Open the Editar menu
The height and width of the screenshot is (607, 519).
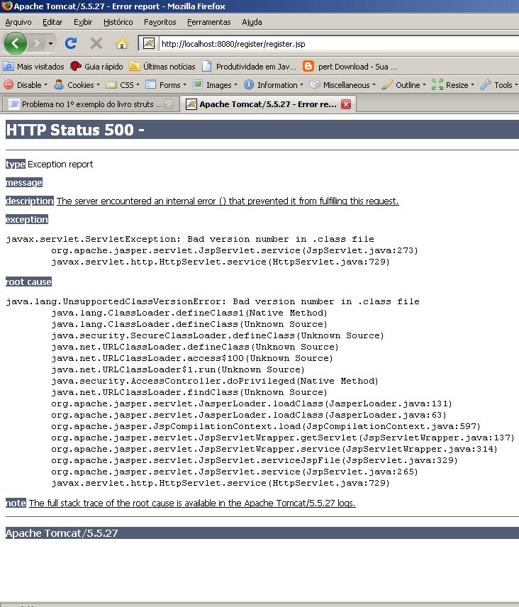(x=52, y=22)
